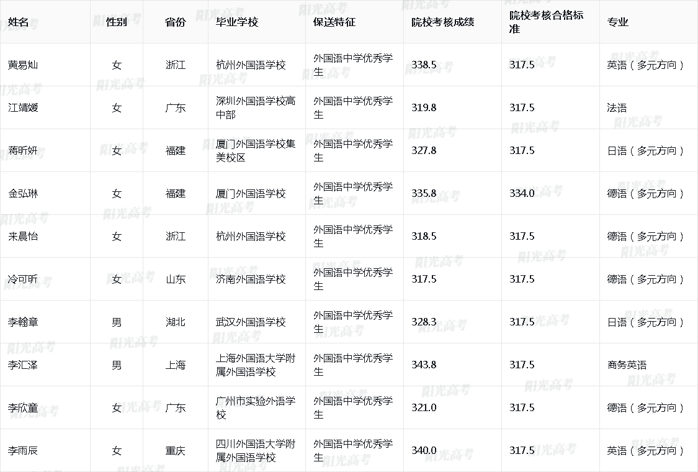Screen dimensions: 698x472
Task: Click score 319.8 in 江靖媛's row
Action: pyautogui.click(x=424, y=108)
